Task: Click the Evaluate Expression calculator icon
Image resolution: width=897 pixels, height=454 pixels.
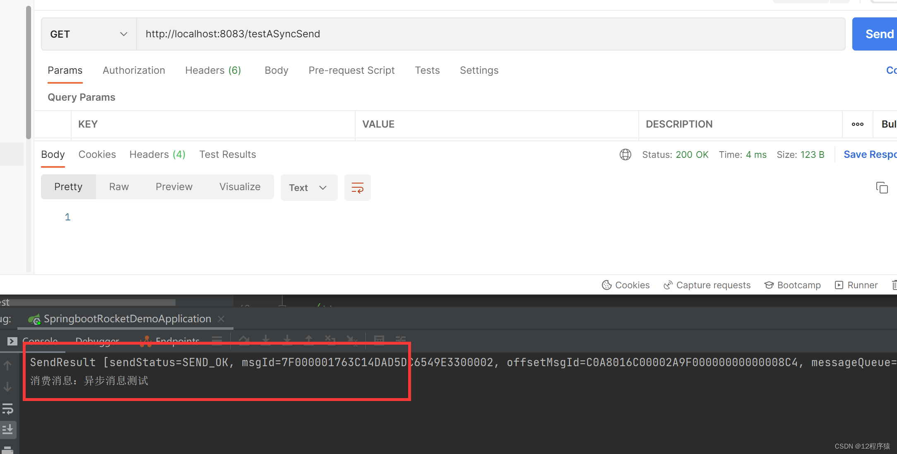Action: [x=379, y=340]
